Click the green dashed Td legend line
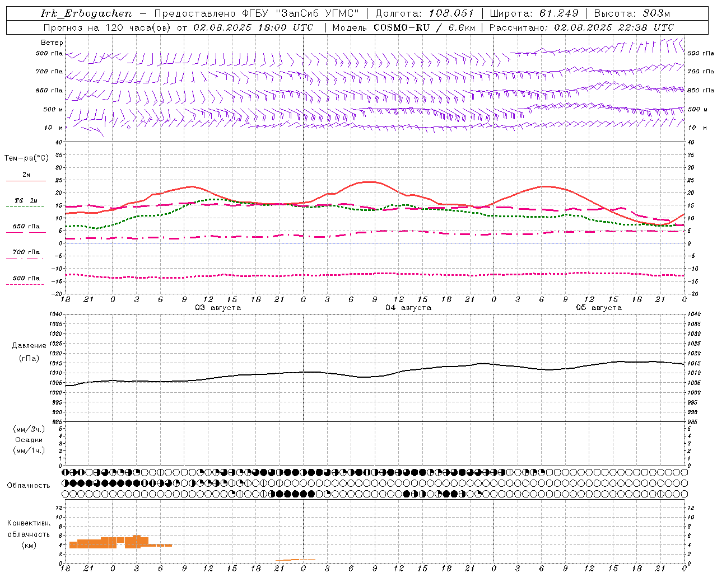 click(25, 207)
